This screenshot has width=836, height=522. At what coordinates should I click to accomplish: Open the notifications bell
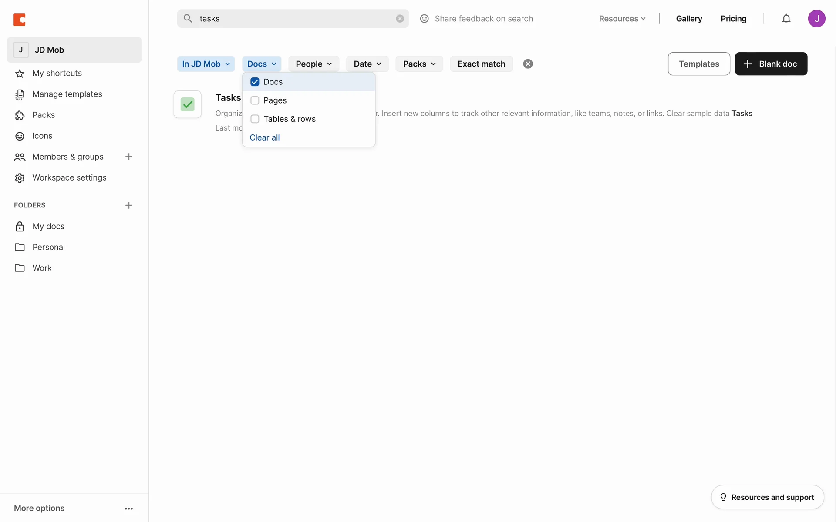pos(786,19)
